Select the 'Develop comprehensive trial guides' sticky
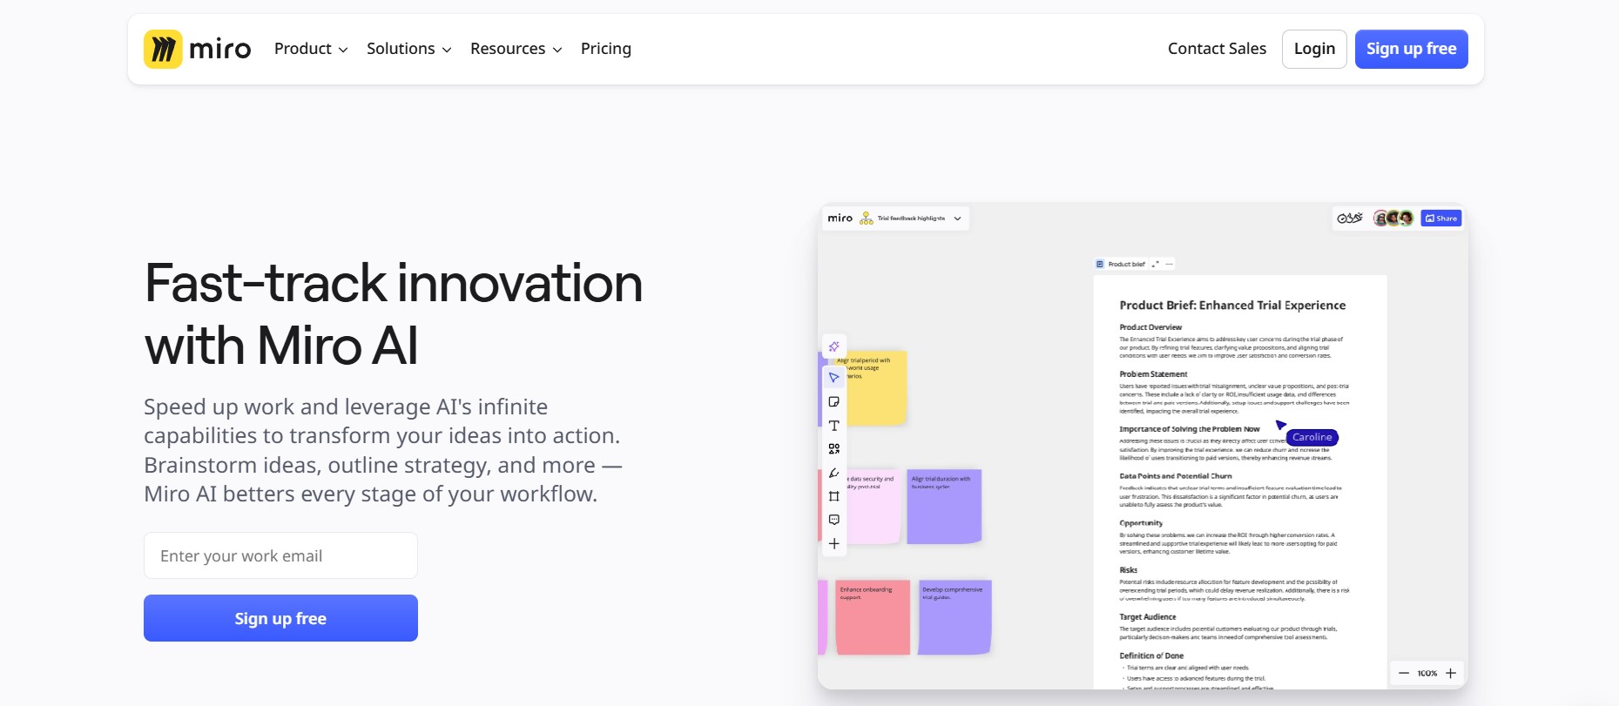The image size is (1619, 706). point(955,617)
